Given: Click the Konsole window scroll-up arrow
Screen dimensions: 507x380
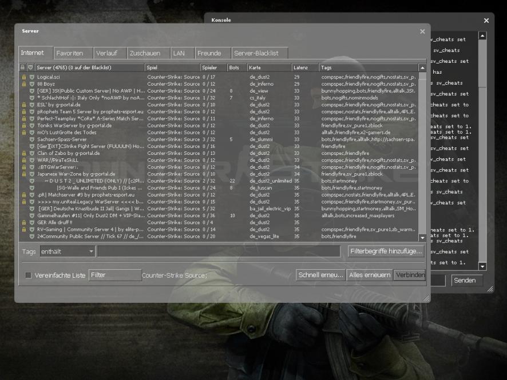Looking at the screenshot, I should click(482, 35).
